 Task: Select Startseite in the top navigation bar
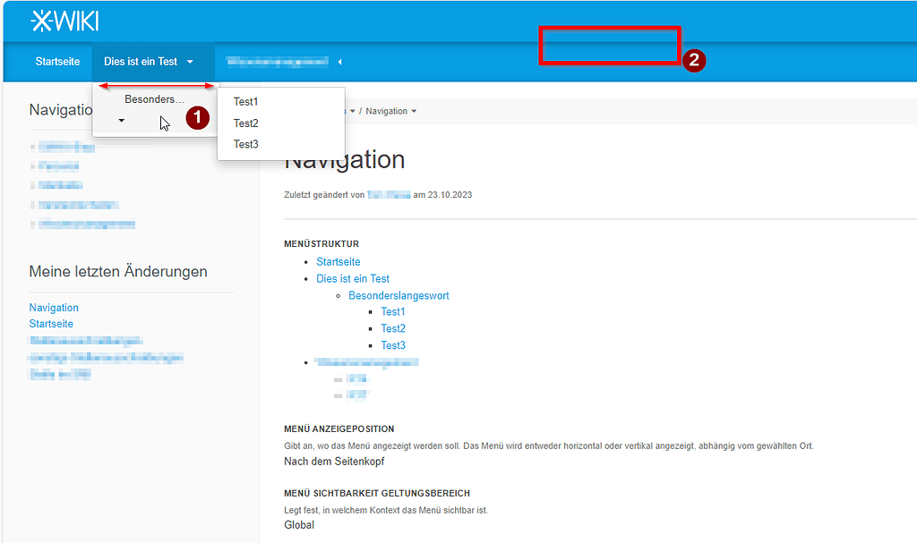click(x=56, y=62)
